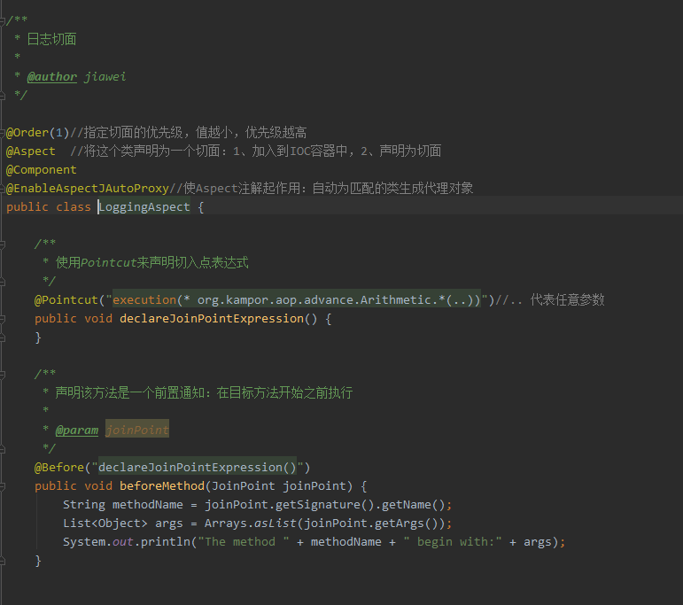The width and height of the screenshot is (683, 605).
Task: Click the @Before annotation
Action: point(59,468)
